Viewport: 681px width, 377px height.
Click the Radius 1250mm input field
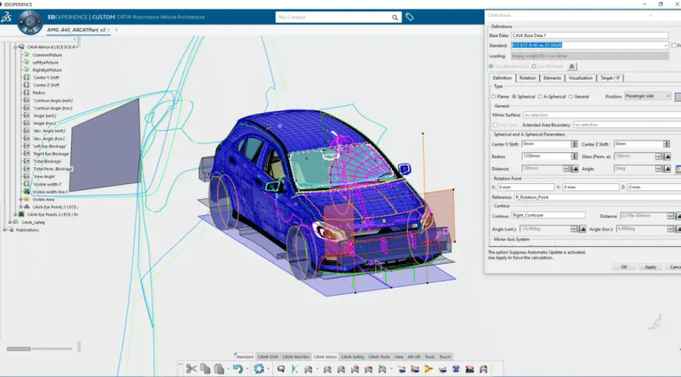pyautogui.click(x=545, y=156)
